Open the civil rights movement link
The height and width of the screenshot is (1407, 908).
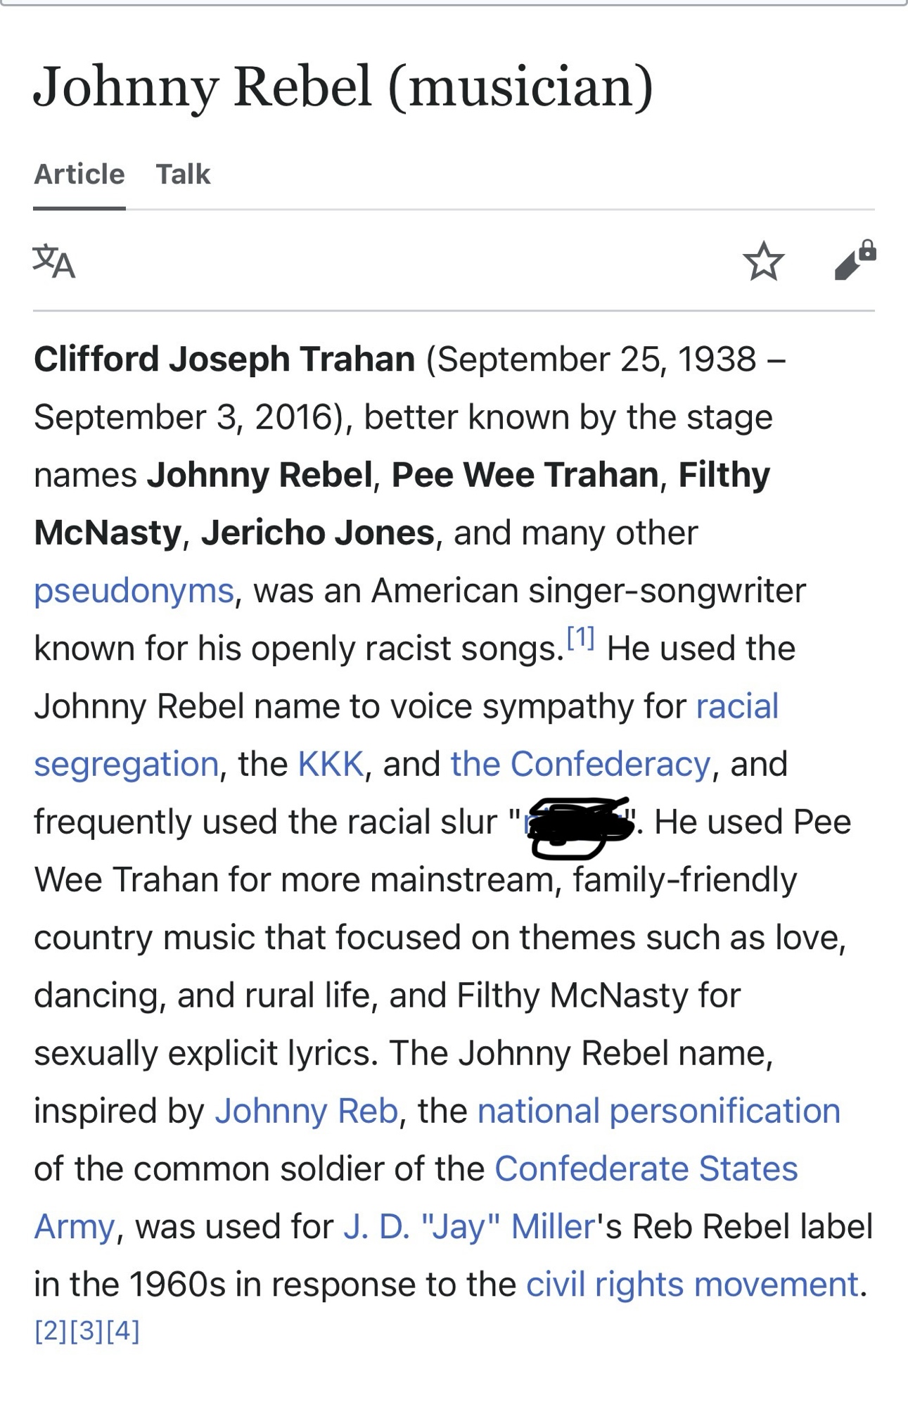coord(692,1284)
